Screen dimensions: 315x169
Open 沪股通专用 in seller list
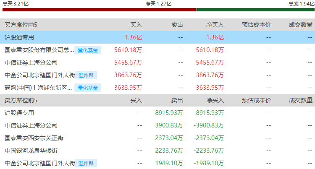(x=19, y=113)
